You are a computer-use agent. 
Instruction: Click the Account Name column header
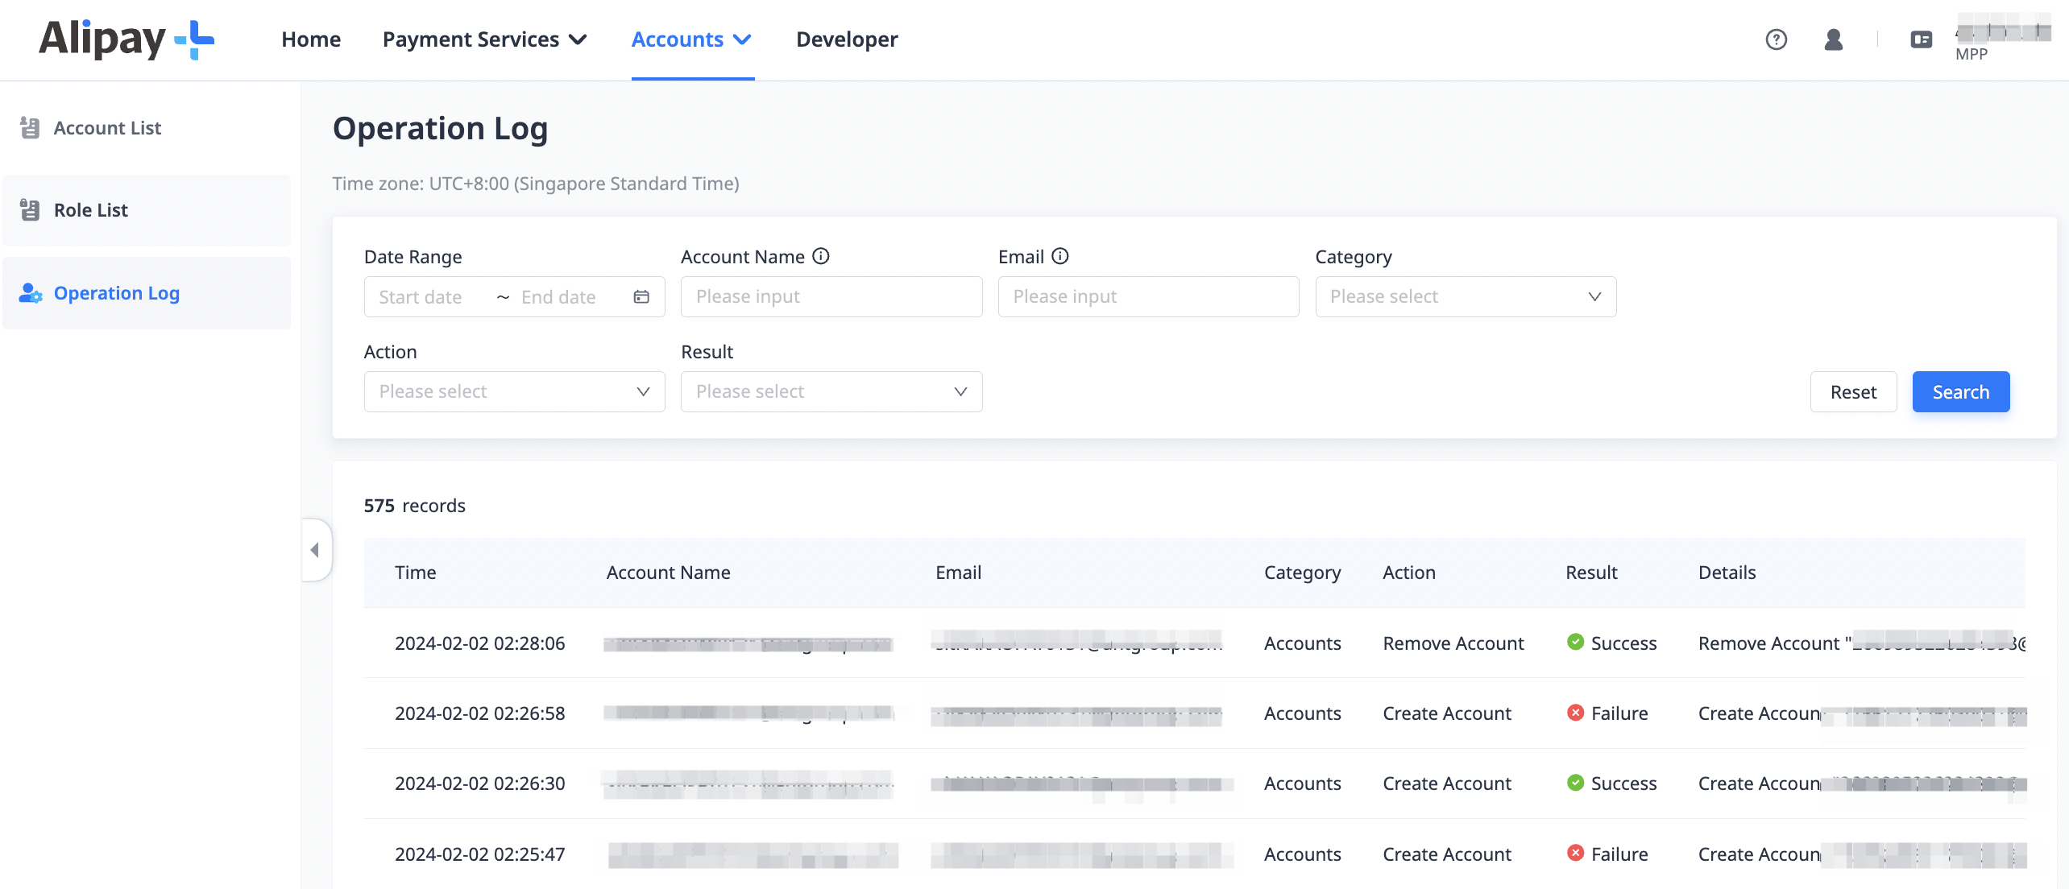point(668,573)
